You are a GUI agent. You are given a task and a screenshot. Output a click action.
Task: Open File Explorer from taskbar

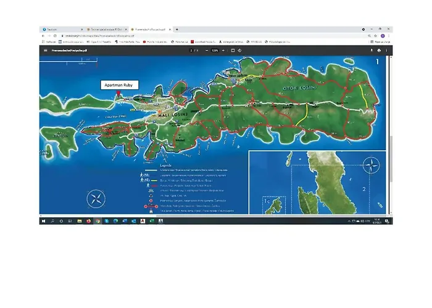point(80,221)
